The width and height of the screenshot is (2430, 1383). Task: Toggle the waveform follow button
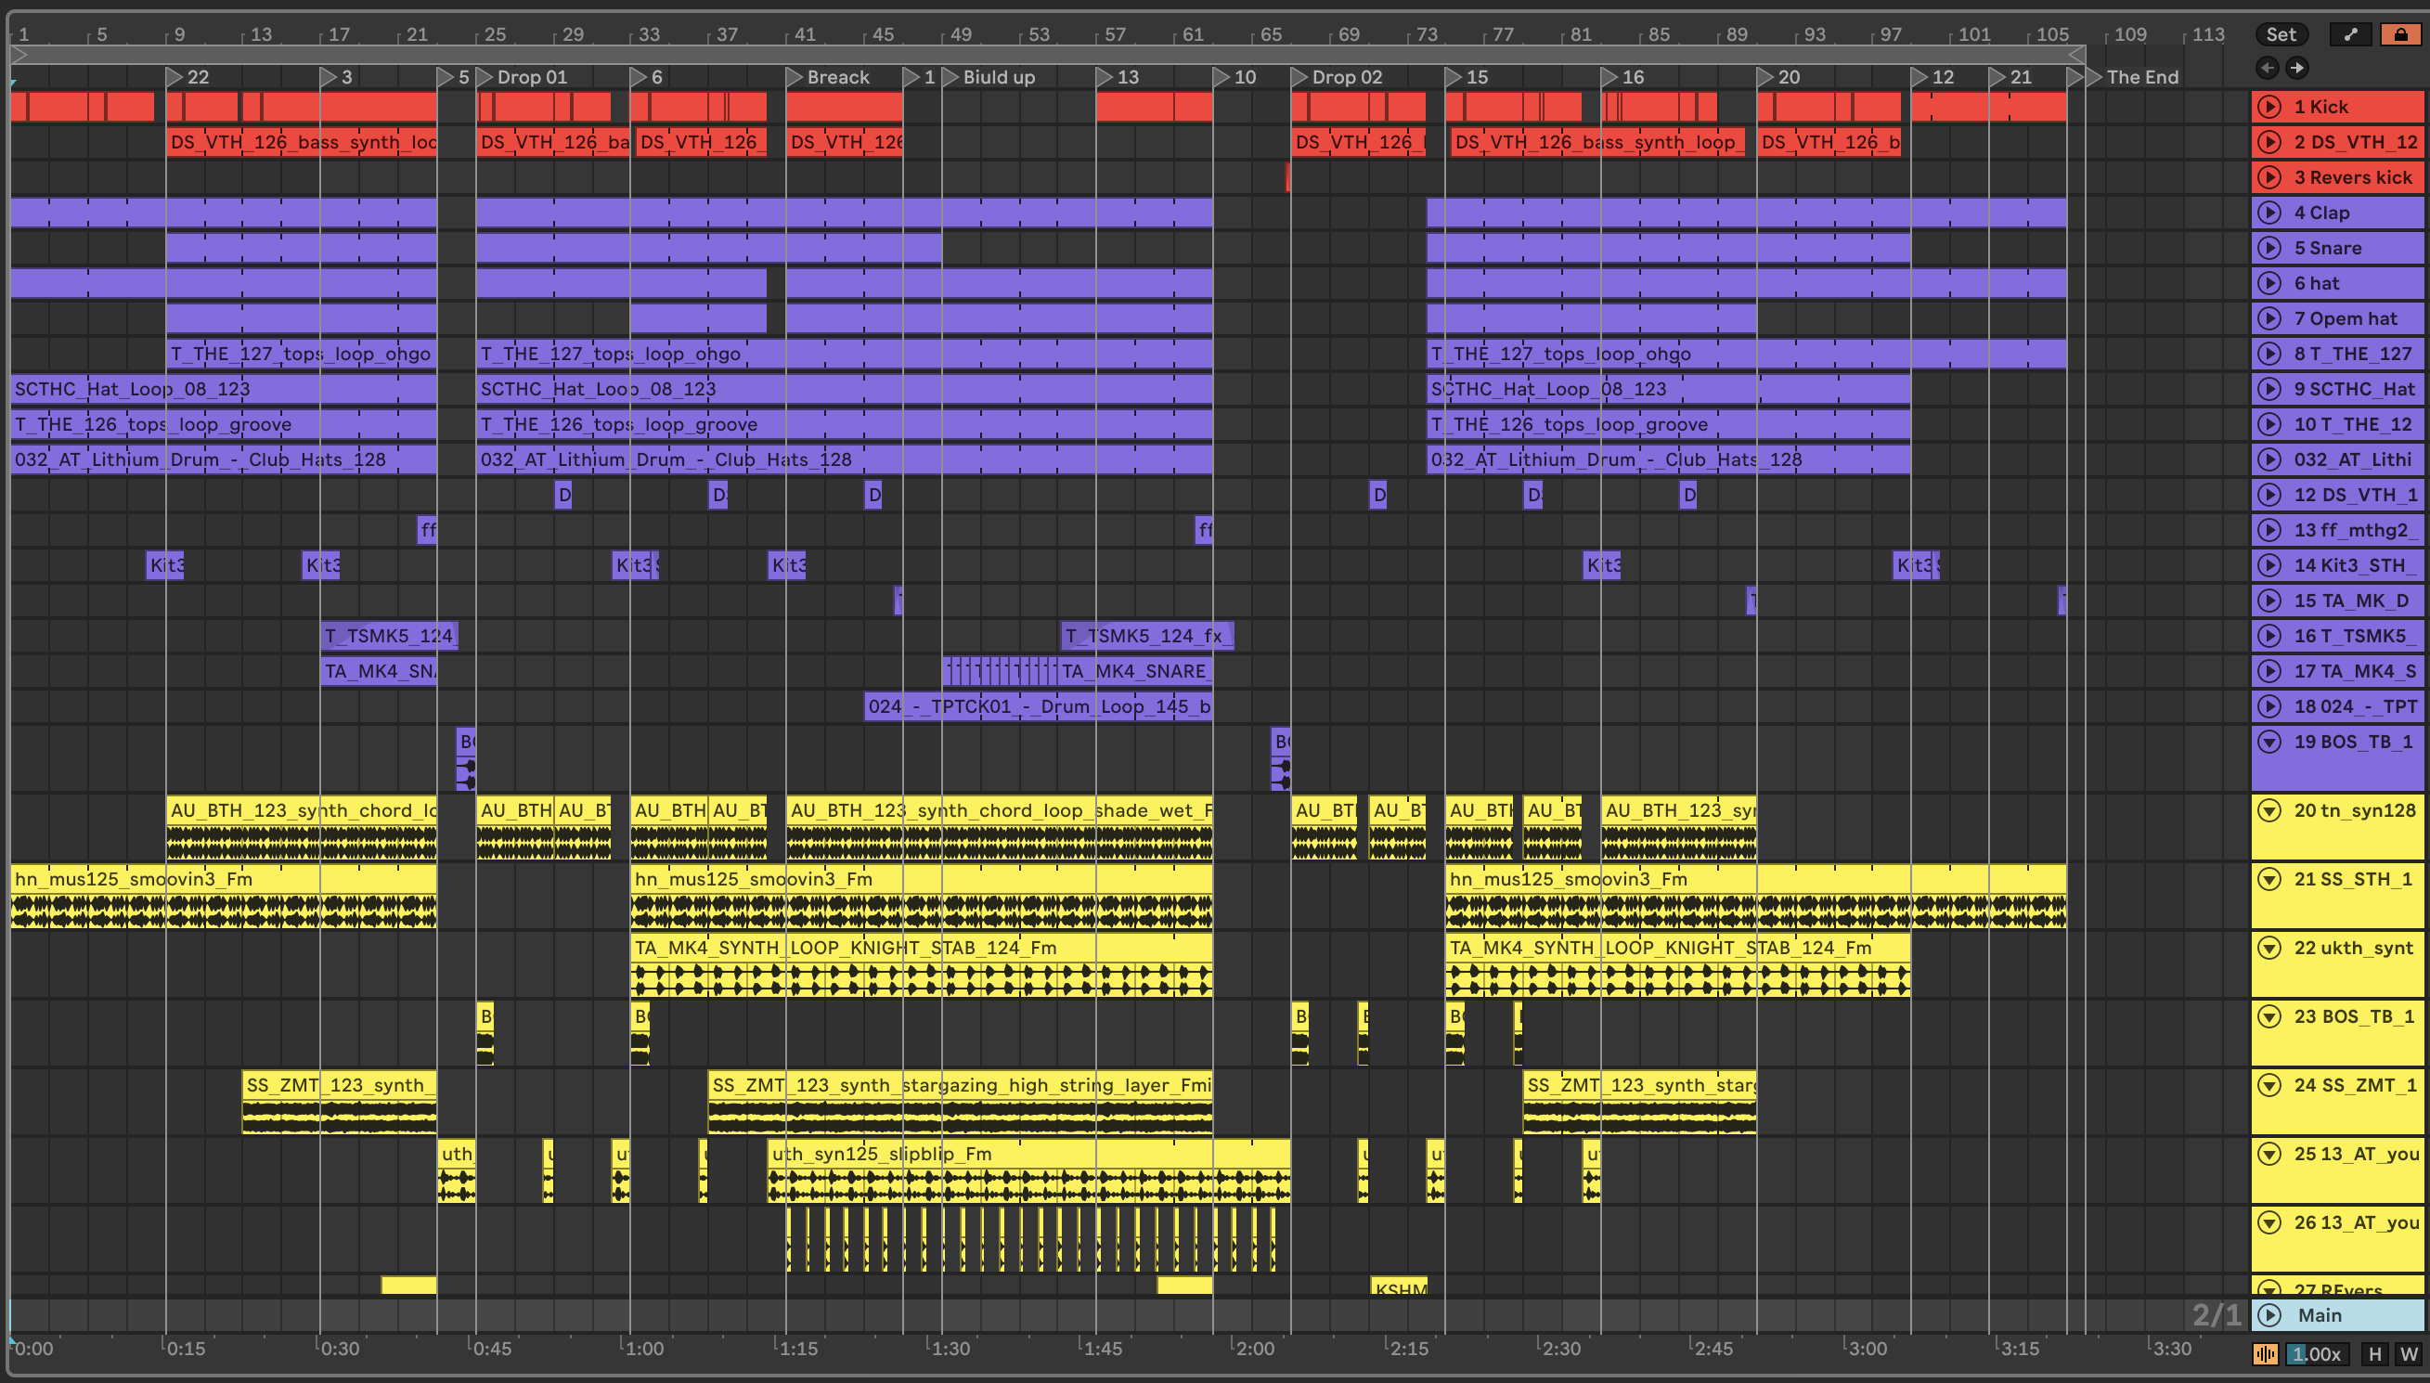tap(2266, 1354)
